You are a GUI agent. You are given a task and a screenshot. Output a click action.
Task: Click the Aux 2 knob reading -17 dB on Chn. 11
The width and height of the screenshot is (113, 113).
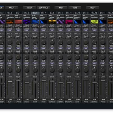[77, 57]
